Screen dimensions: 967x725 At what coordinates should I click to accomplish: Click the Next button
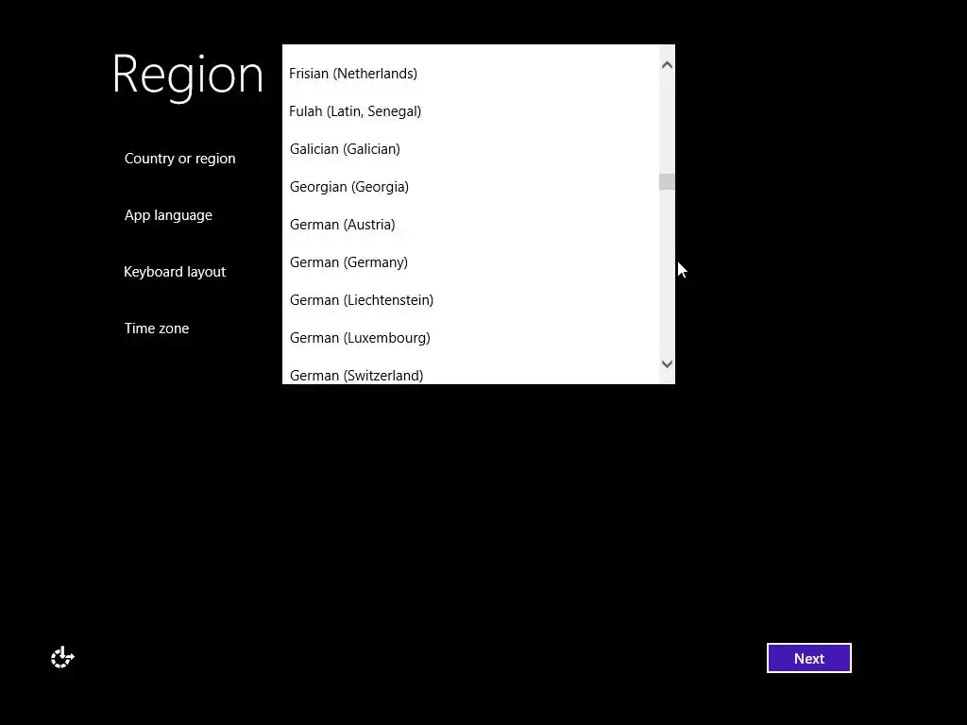pos(808,658)
